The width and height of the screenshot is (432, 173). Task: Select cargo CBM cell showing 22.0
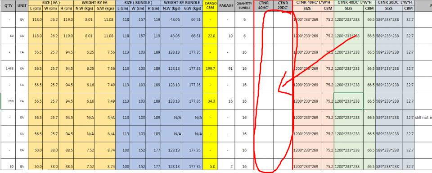tap(210, 36)
